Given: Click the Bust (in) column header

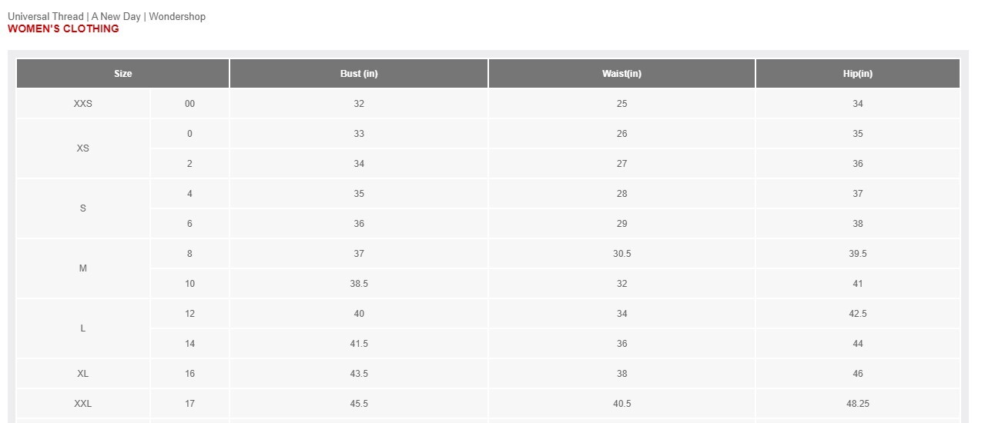Looking at the screenshot, I should point(359,74).
